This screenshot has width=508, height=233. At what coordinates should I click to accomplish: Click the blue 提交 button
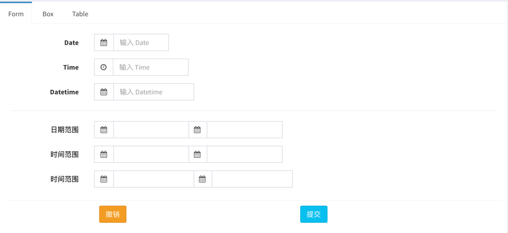[x=313, y=214]
